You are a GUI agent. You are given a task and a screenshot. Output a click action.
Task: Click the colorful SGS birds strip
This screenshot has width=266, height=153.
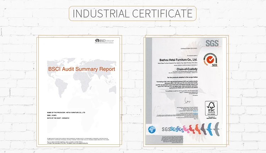[191, 129]
